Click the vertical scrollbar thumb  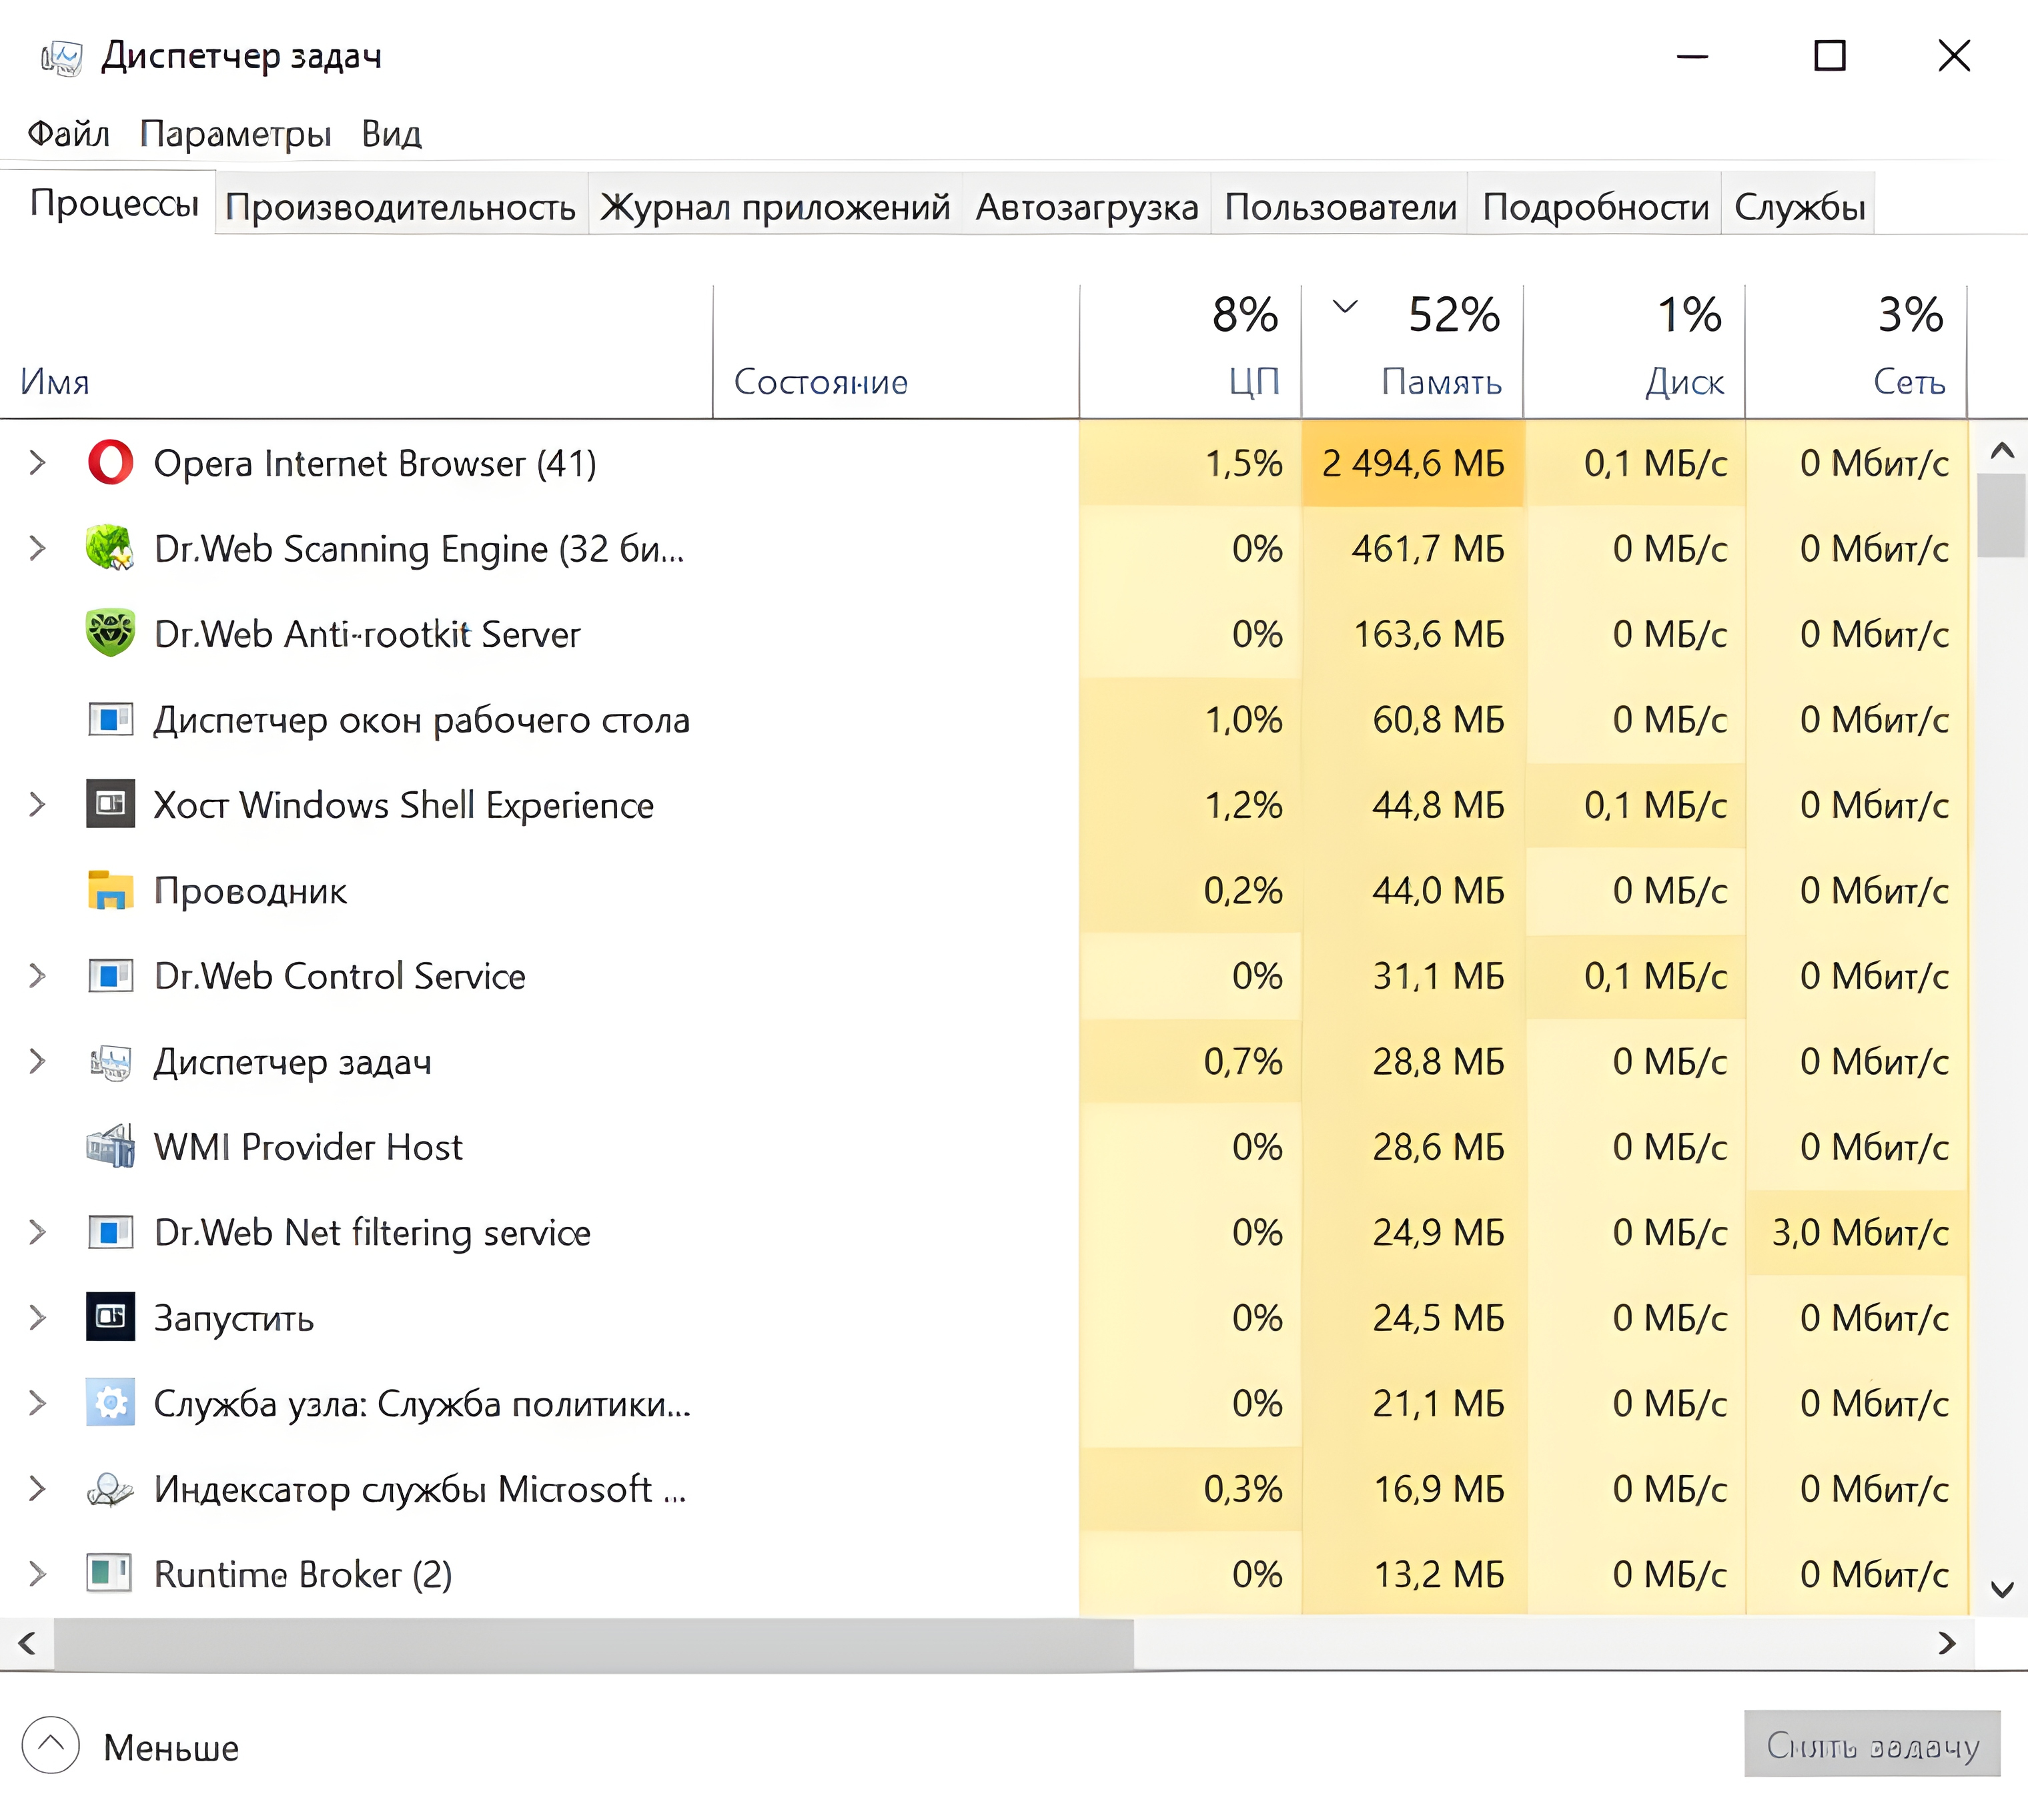2001,515
